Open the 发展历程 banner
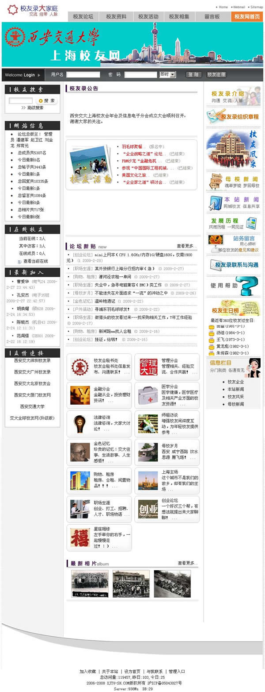 [234, 223]
